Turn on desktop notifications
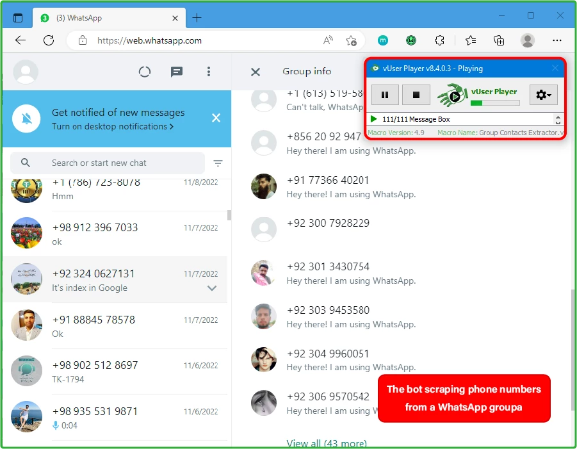Screen dimensions: 577x449 (113, 126)
